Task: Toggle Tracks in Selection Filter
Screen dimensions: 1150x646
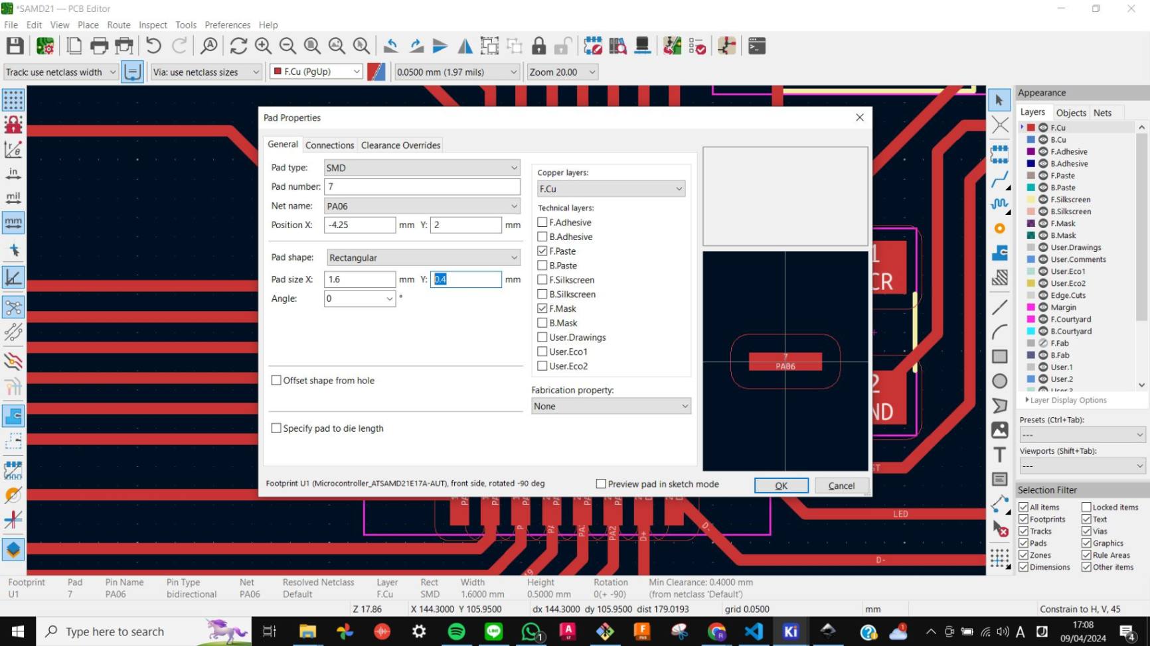Action: (x=1023, y=531)
